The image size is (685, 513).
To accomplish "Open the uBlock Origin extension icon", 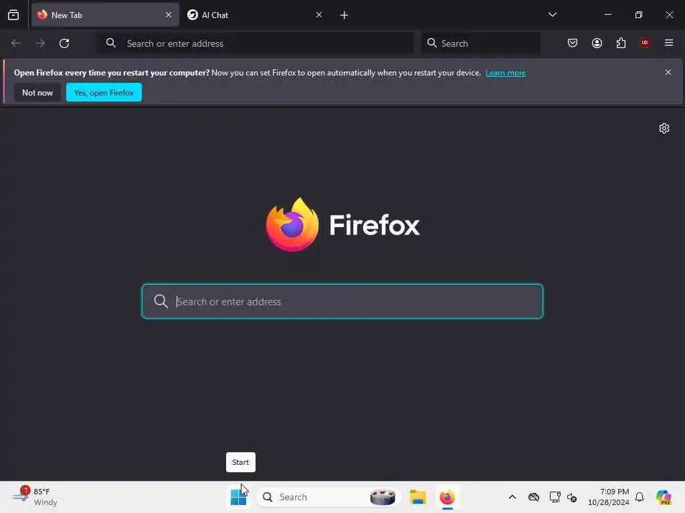I will click(645, 43).
